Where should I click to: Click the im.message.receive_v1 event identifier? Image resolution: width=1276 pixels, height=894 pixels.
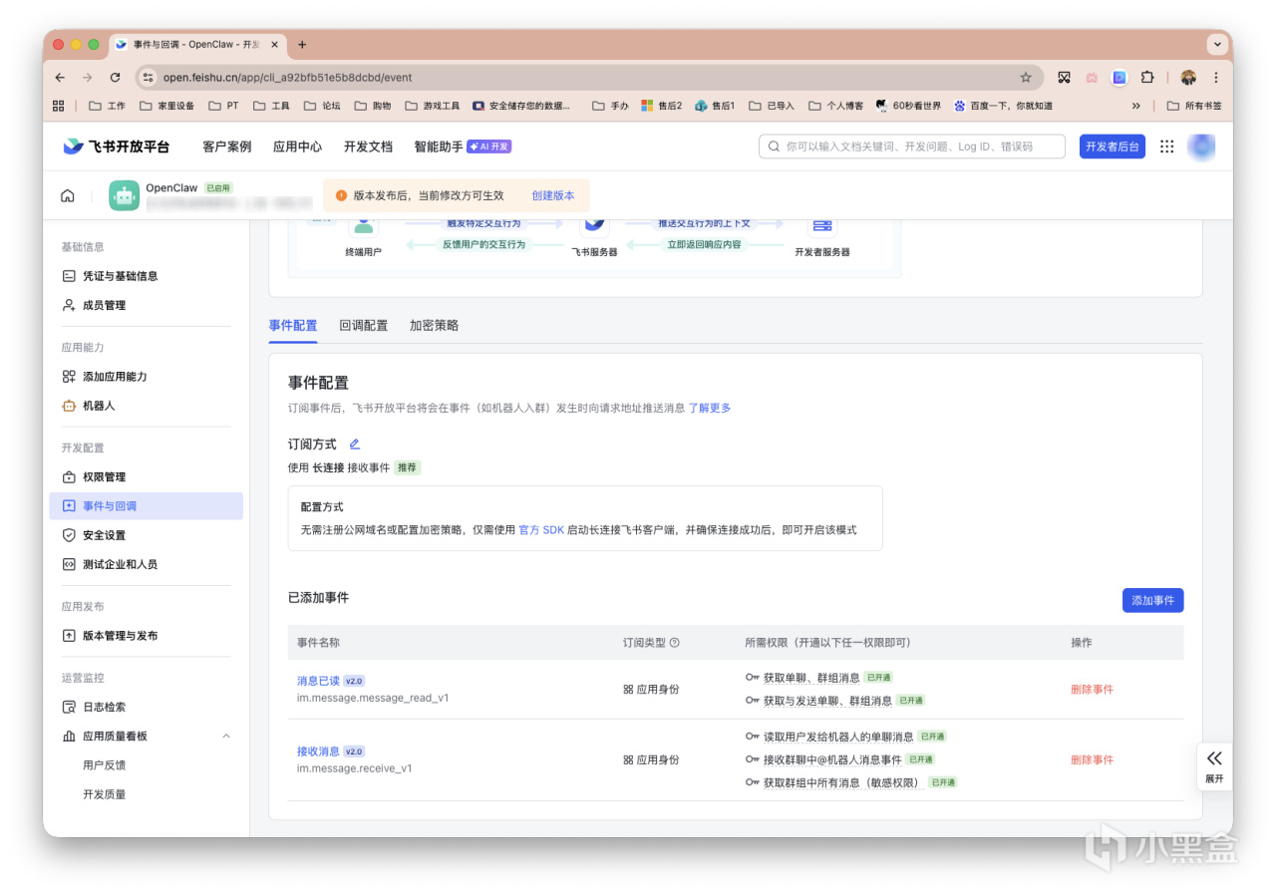(355, 768)
